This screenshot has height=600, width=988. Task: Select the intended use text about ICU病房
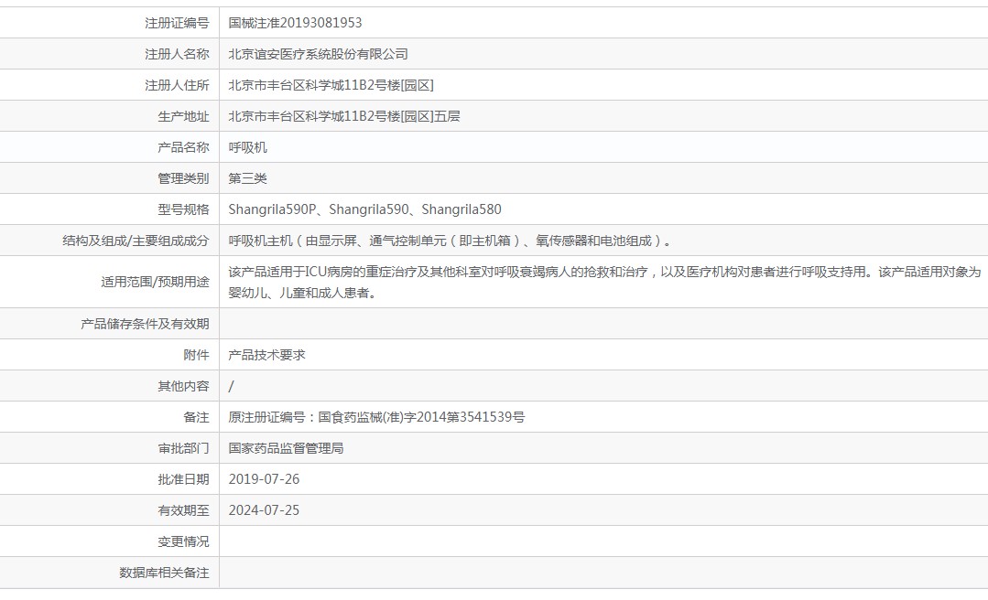coord(605,282)
